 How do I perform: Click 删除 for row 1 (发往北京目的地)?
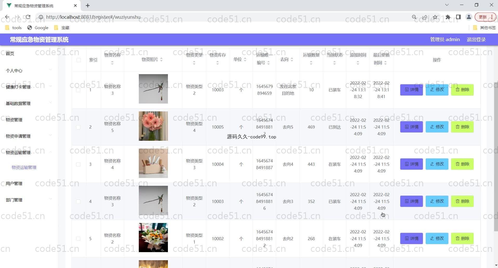coord(462,90)
